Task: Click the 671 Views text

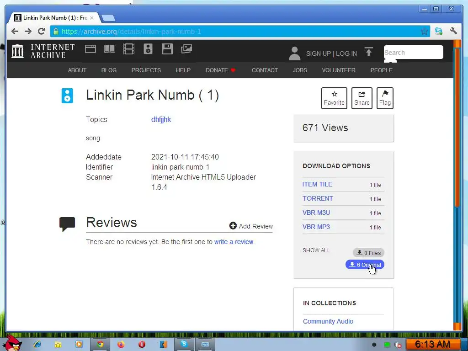Action: tap(325, 128)
